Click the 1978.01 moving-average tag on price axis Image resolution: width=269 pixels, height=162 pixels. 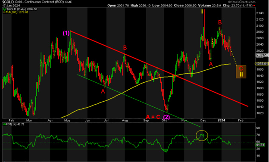[x=262, y=64]
